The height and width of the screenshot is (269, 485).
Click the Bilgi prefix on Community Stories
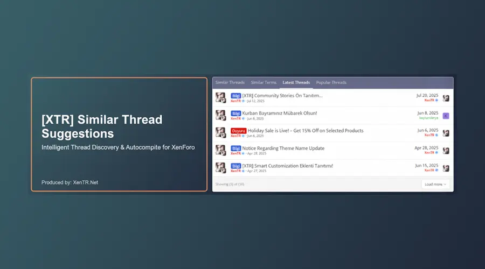pyautogui.click(x=235, y=95)
